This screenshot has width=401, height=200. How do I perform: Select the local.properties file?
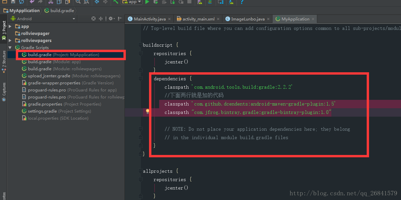click(x=55, y=118)
